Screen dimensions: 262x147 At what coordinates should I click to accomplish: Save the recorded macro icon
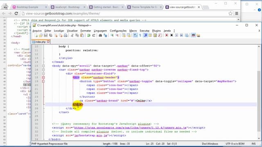(187, 36)
